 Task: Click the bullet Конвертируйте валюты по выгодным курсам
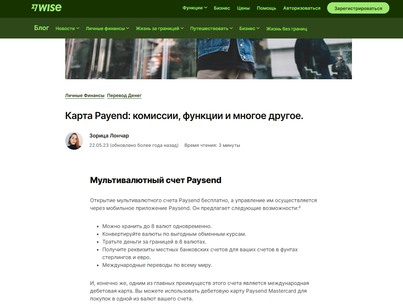(174, 234)
